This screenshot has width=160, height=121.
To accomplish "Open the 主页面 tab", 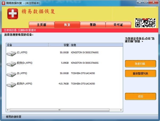I will [42, 25].
